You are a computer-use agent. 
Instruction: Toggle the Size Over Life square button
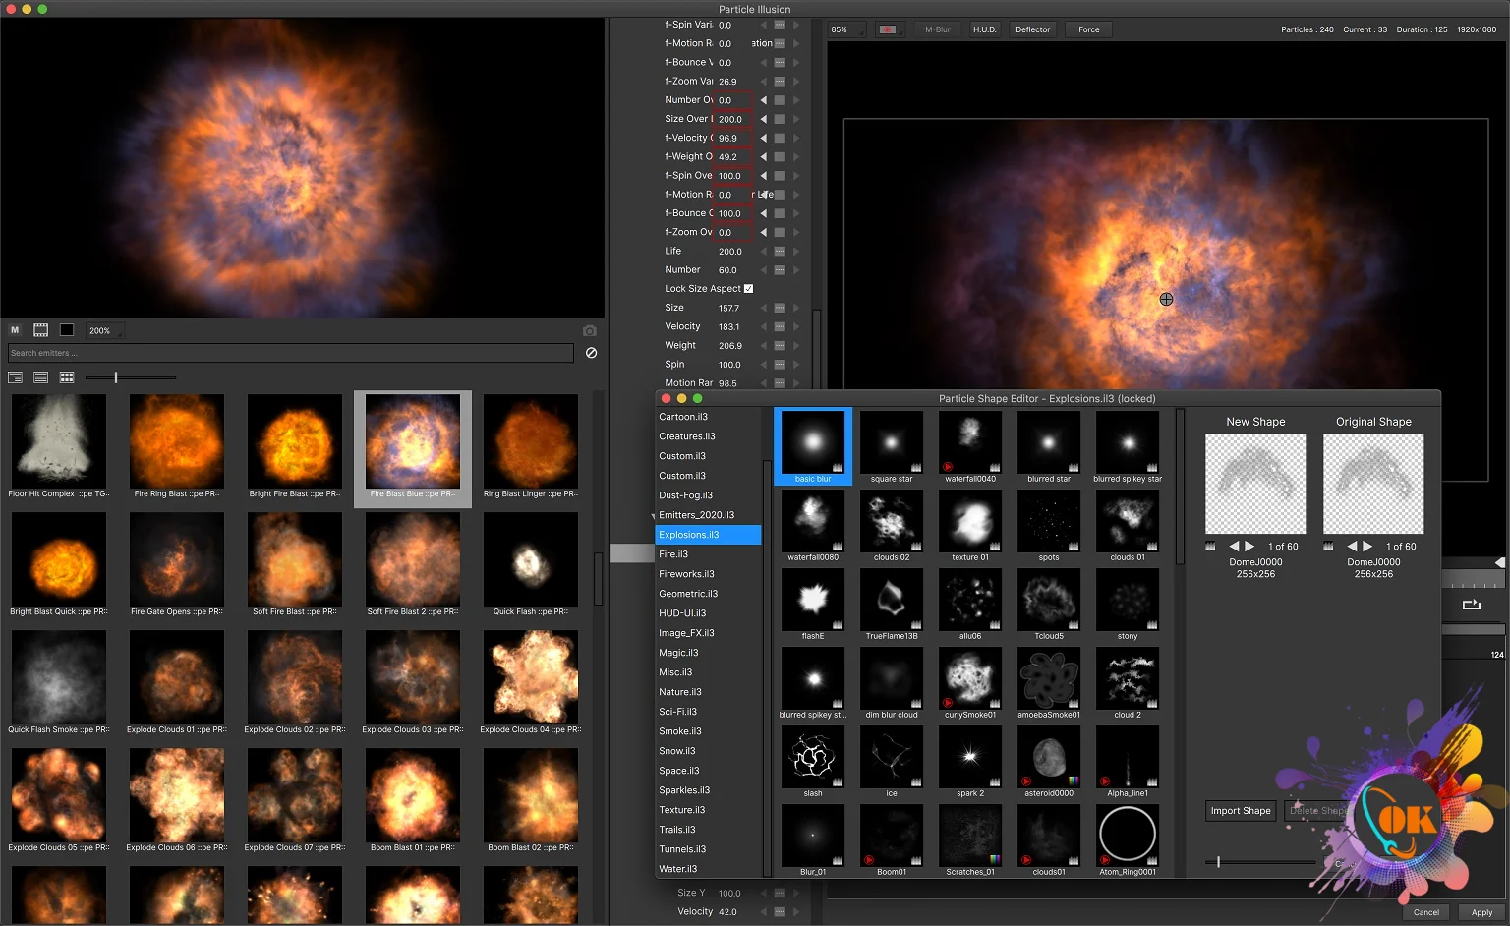tap(780, 119)
